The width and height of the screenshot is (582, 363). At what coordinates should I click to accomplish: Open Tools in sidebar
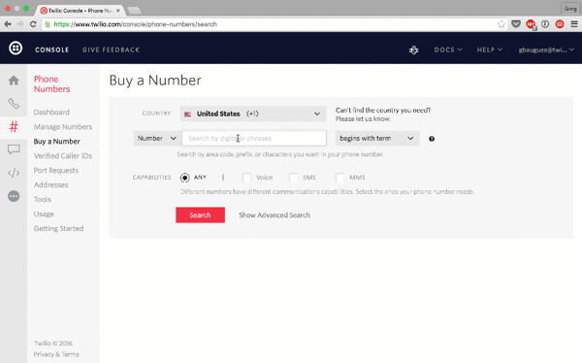(43, 199)
